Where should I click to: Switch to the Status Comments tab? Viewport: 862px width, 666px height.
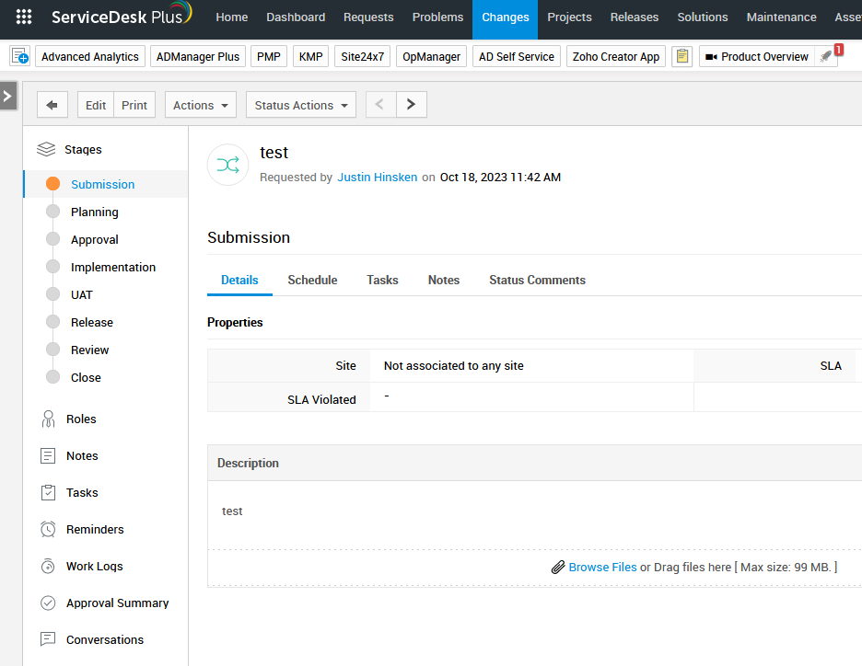[x=537, y=280]
